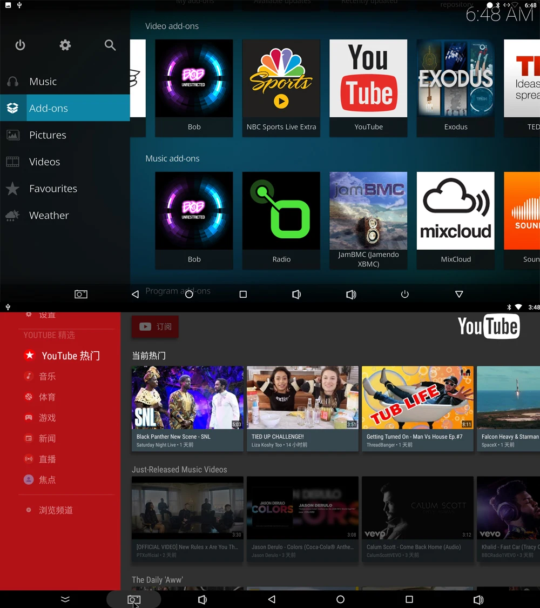Select 焦点 spotlight category
This screenshot has height=608, width=540.
tap(40, 480)
